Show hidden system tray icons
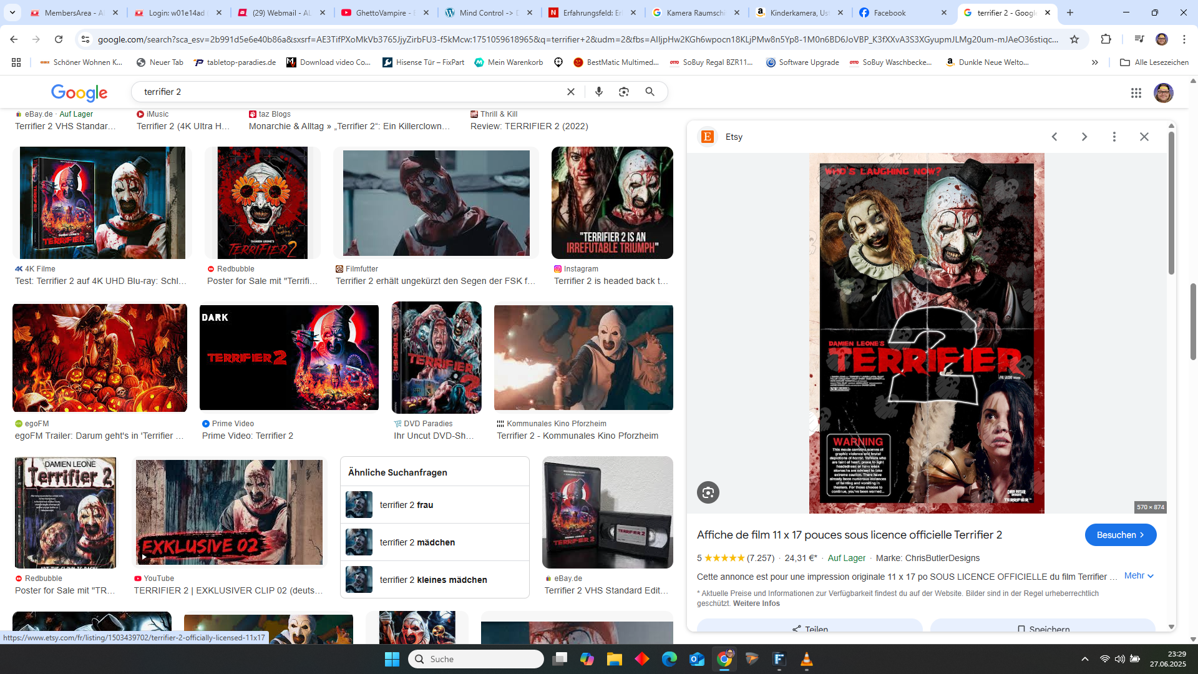 point(1085,659)
